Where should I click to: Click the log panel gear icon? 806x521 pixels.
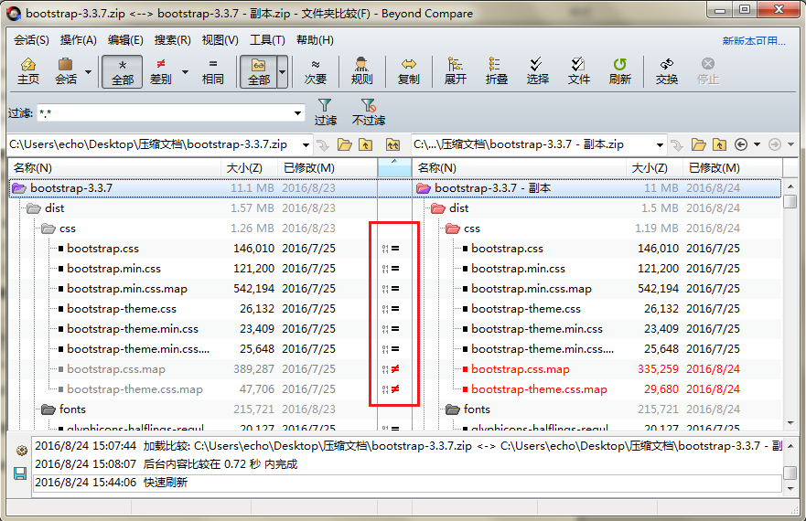[x=21, y=450]
